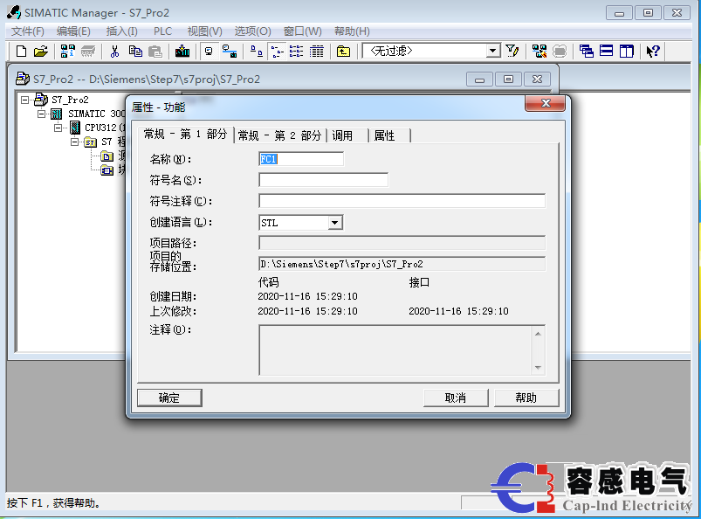Click the 注释 multiline text area
Viewport: 701px width, 519px height.
(x=395, y=349)
